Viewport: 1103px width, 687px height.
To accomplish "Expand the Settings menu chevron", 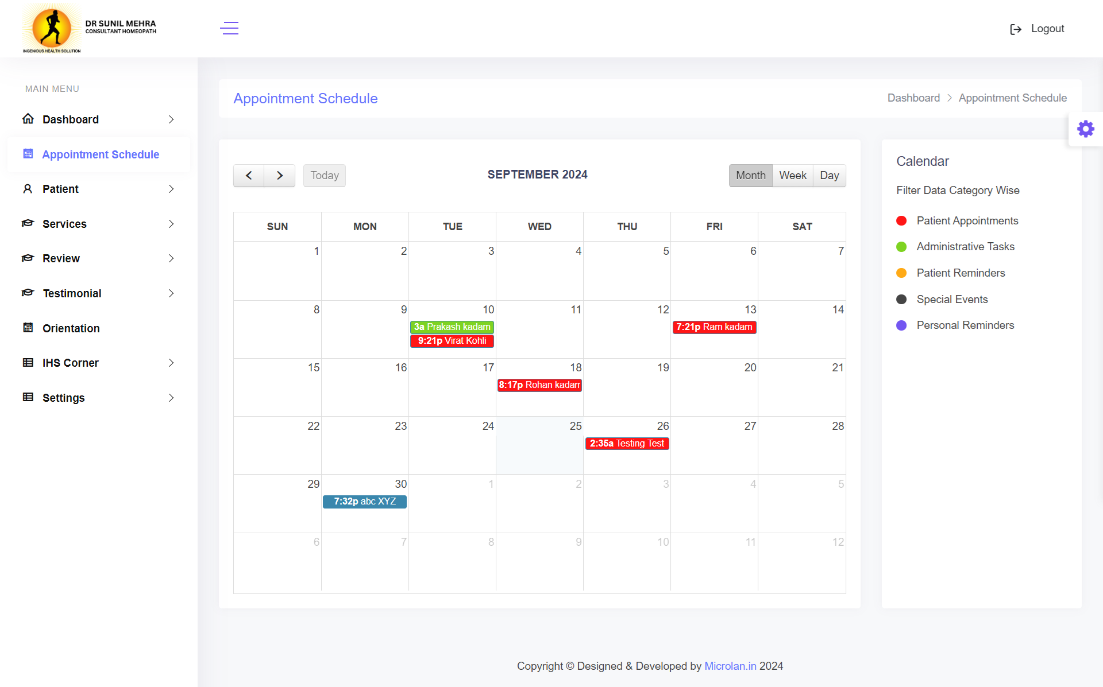I will 171,398.
